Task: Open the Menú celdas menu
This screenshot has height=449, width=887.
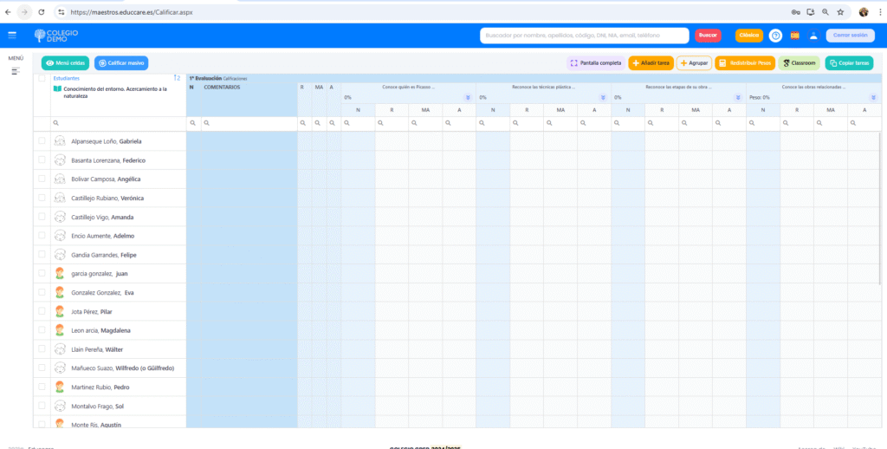Action: [x=65, y=63]
